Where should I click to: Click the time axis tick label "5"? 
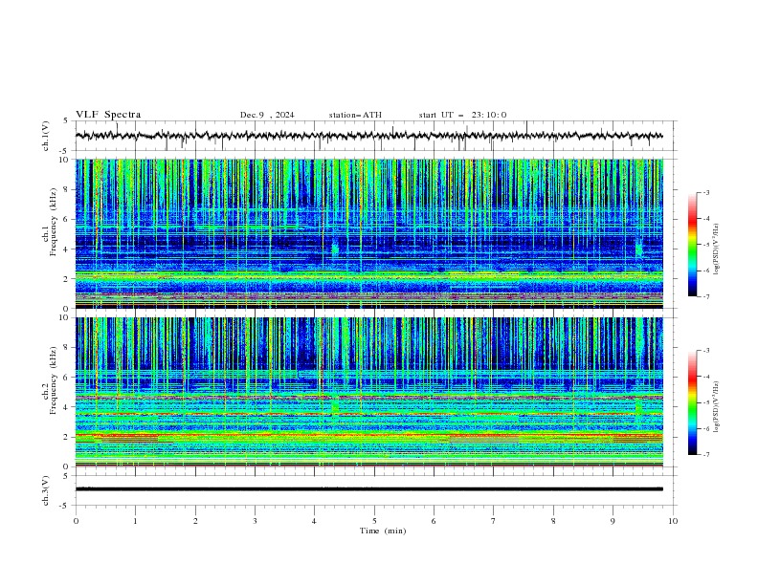pyautogui.click(x=374, y=521)
